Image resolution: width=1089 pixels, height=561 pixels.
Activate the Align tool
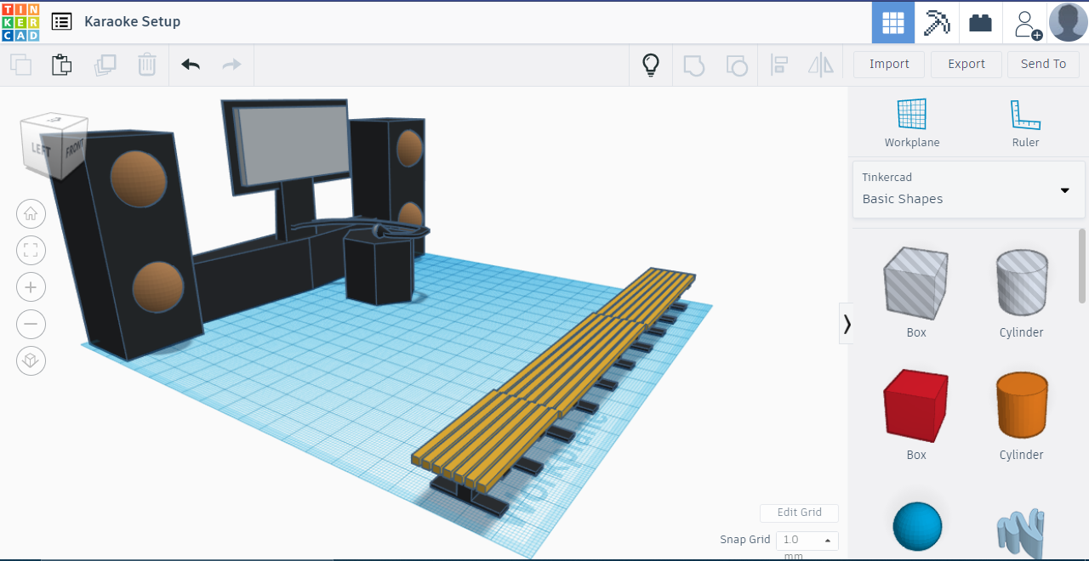coord(779,64)
